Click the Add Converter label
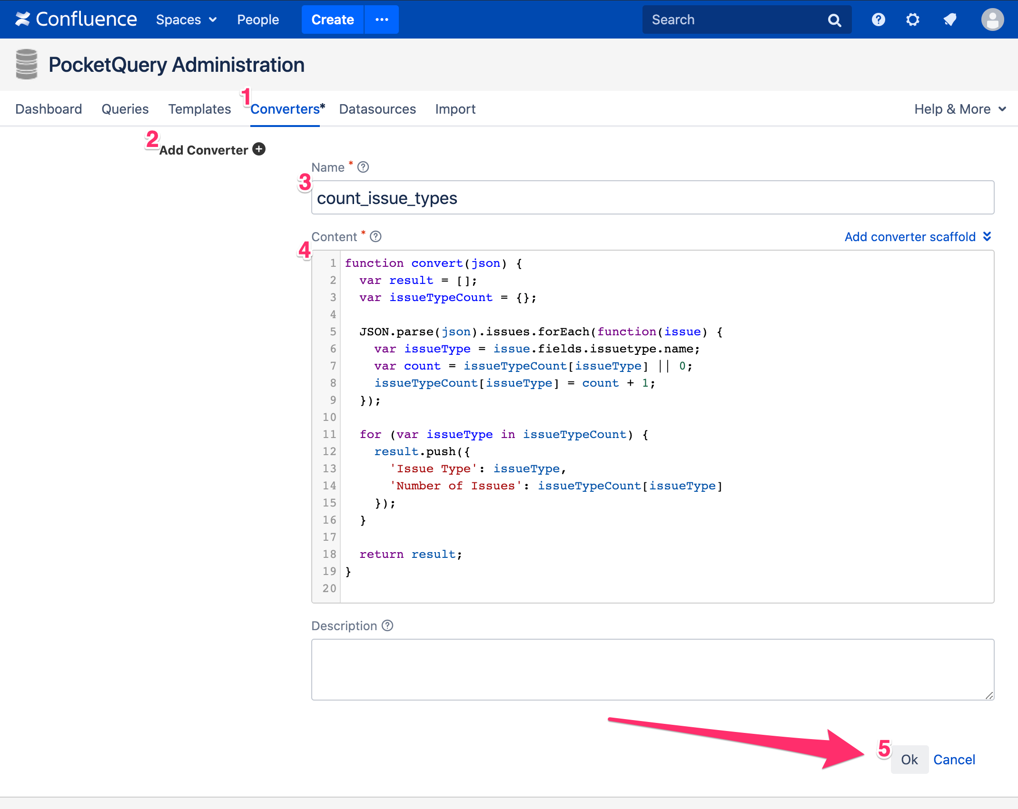The image size is (1018, 809). [x=204, y=150]
